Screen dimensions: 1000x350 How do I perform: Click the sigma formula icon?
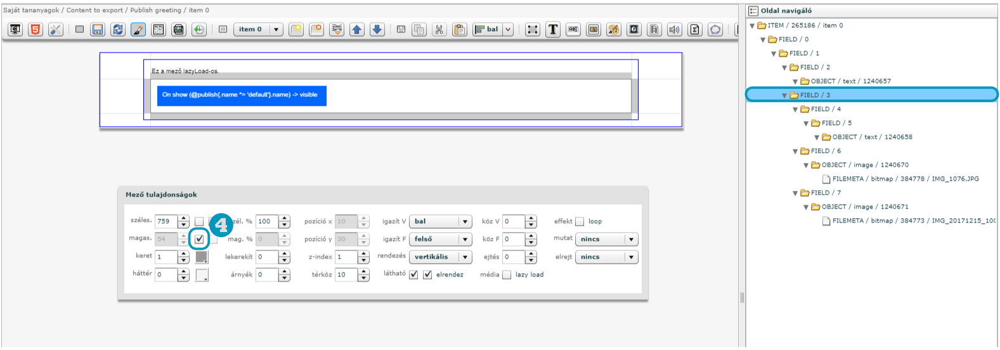point(695,29)
